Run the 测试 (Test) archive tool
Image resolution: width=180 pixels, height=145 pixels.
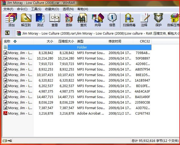tap(40, 20)
